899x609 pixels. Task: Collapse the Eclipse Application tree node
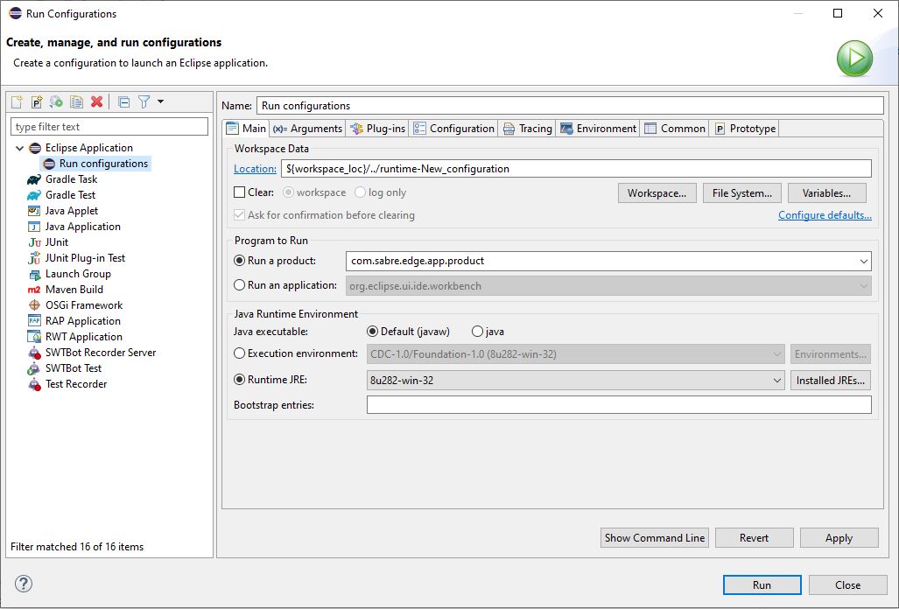[19, 149]
